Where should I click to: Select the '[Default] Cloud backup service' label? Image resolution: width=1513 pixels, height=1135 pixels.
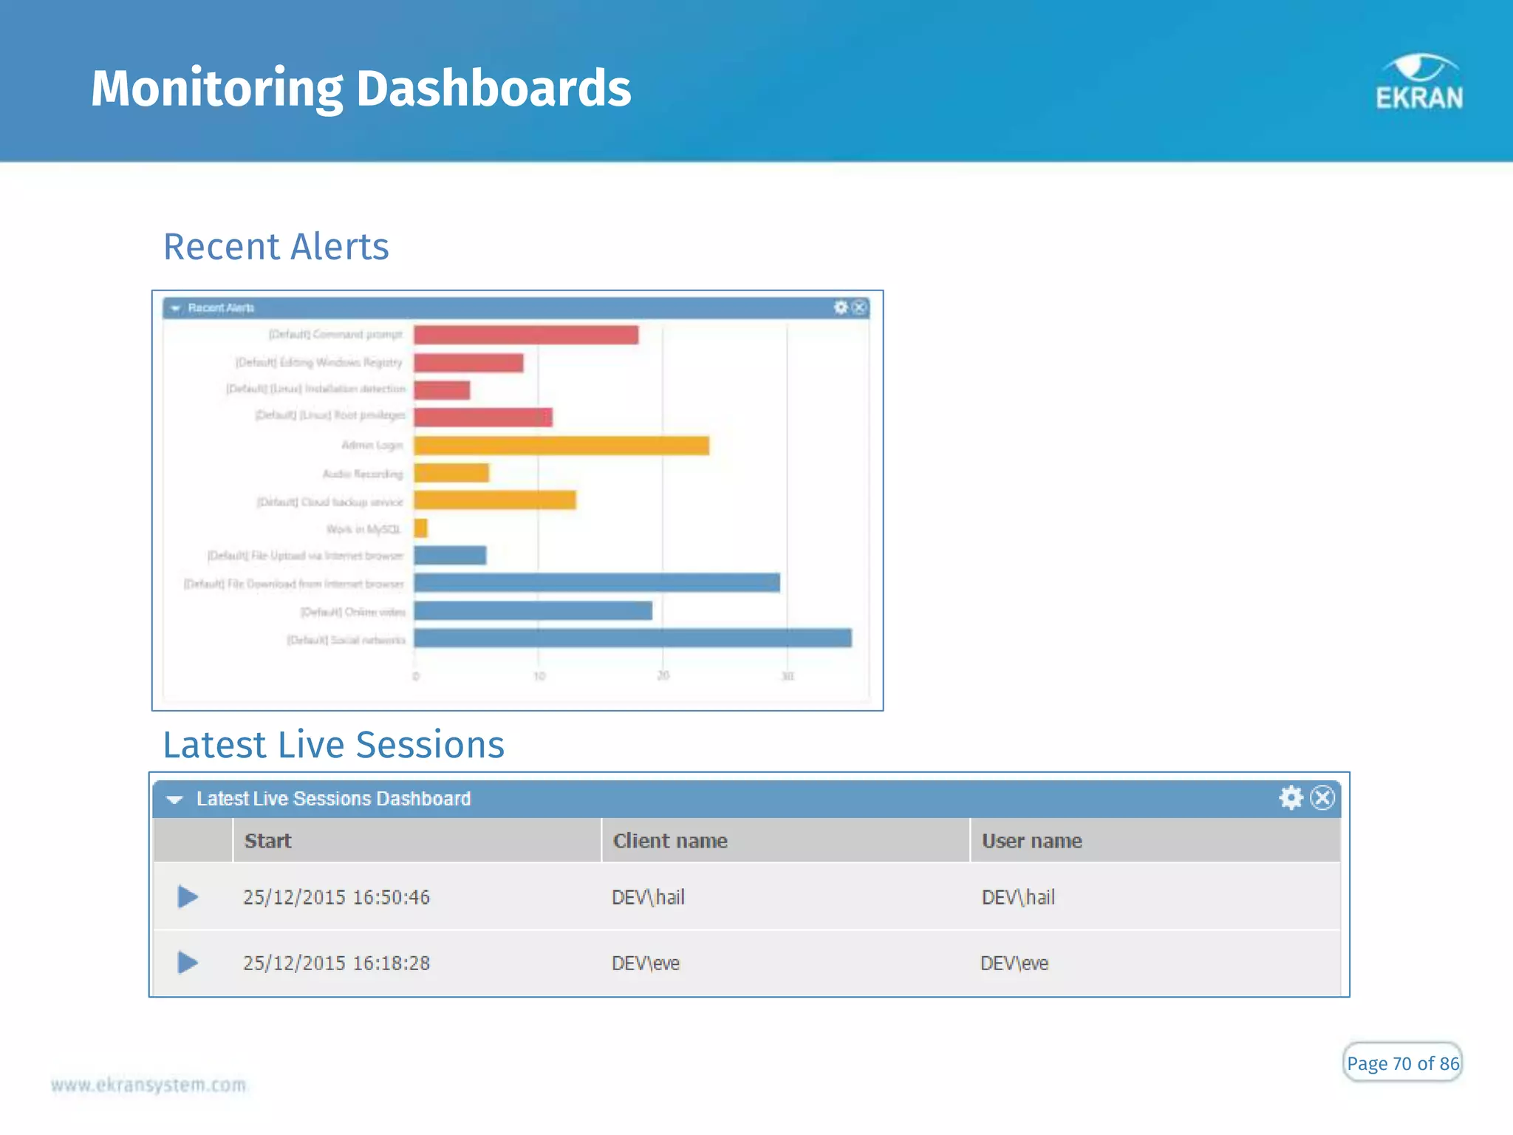[x=330, y=502]
